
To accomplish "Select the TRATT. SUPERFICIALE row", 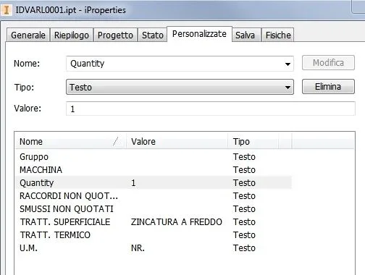I will (x=154, y=222).
